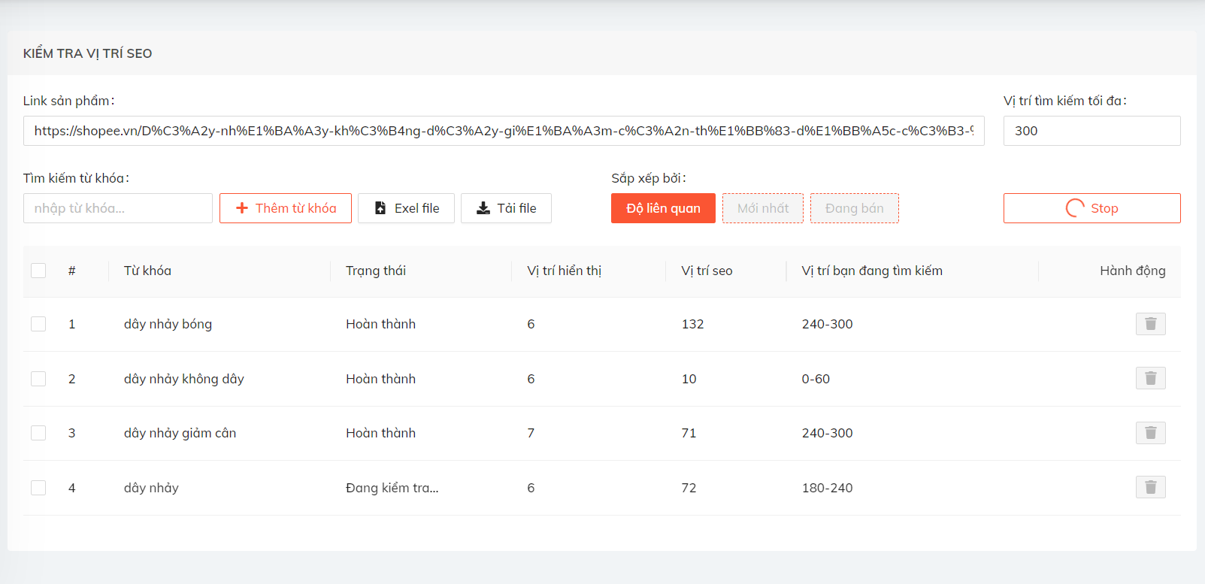Tick the checkbox for "dây nhảy giảm cân"
The image size is (1205, 584).
[38, 433]
